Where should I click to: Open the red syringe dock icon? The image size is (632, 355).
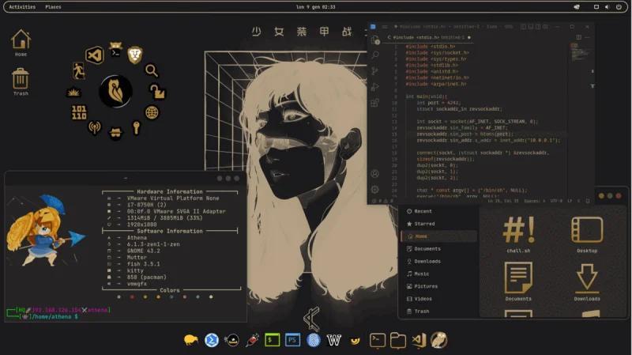coord(252,340)
